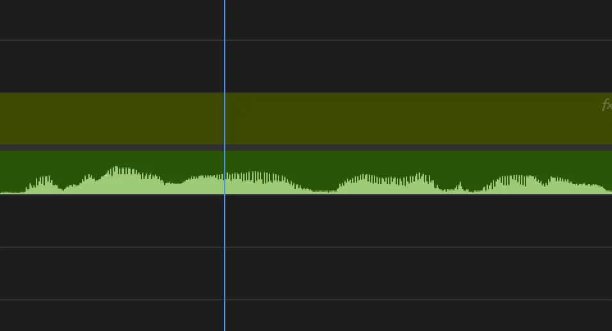Select the green audio clip left of playhead
This screenshot has height=331, width=612.
click(112, 172)
